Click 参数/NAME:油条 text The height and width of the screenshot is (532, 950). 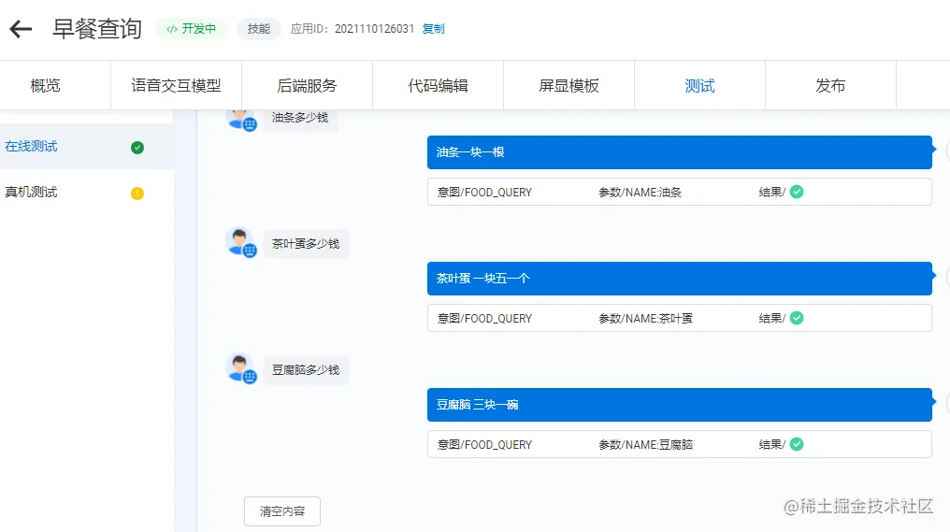coord(640,192)
